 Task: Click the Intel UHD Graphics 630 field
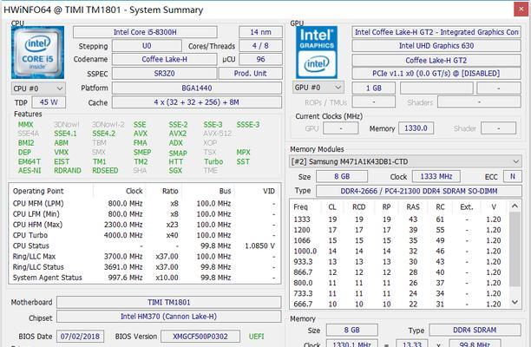[x=436, y=46]
